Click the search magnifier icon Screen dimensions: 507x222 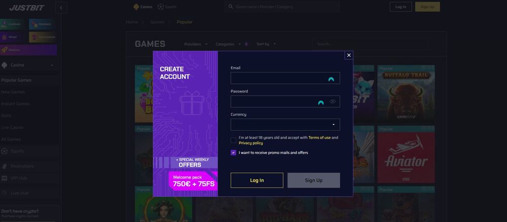231,7
